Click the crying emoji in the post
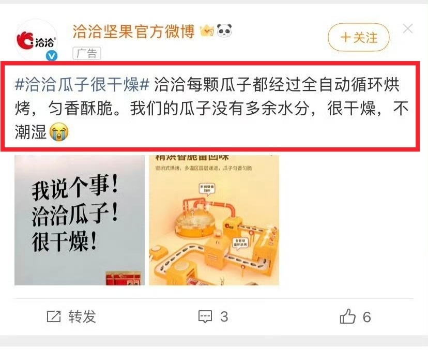Image resolution: width=428 pixels, height=350 pixels. 59,132
